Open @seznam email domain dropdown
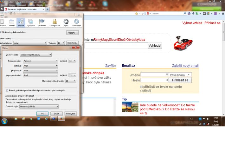225x149 pixels. point(180,75)
